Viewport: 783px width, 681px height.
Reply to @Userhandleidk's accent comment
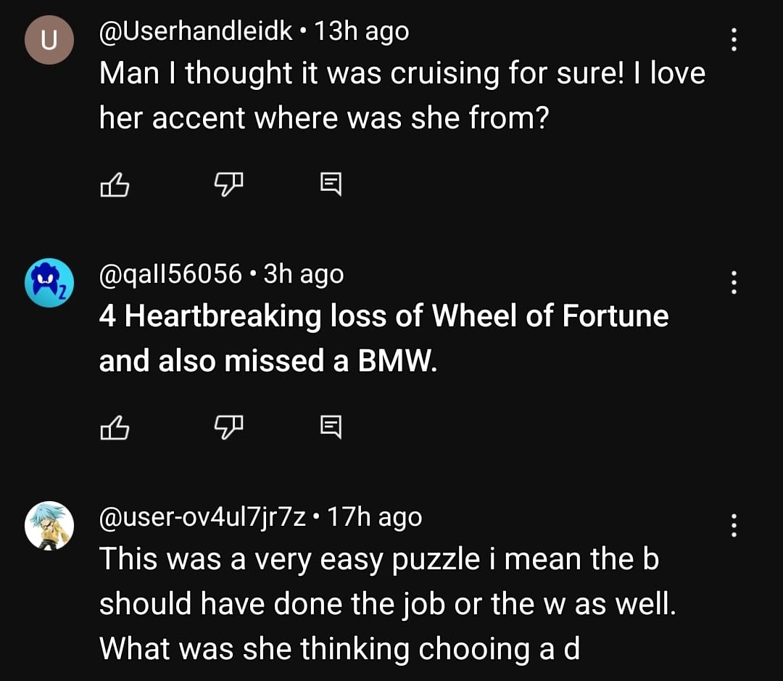click(x=331, y=186)
